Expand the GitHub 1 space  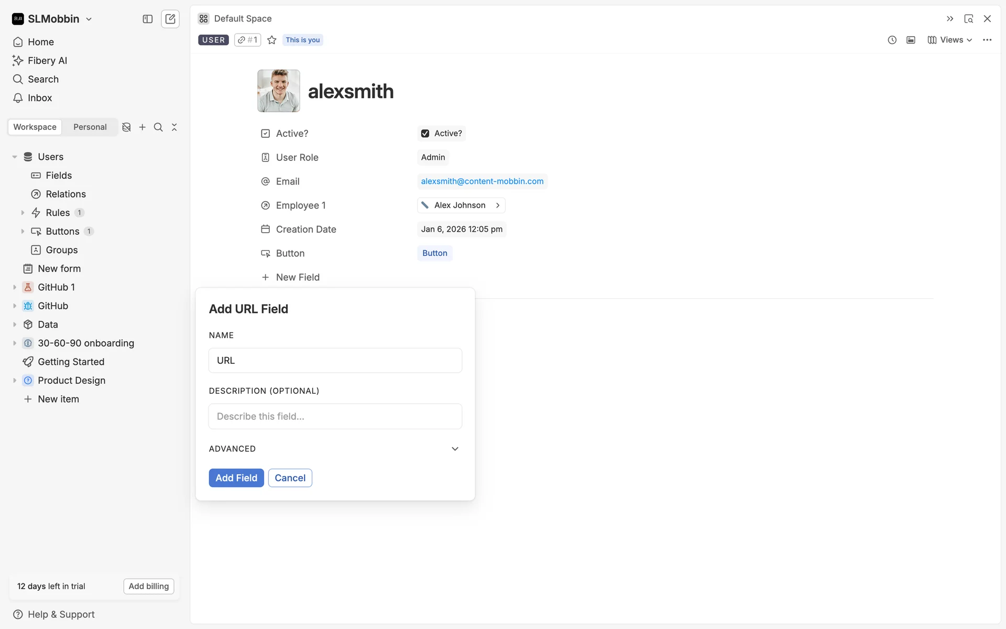click(x=15, y=287)
